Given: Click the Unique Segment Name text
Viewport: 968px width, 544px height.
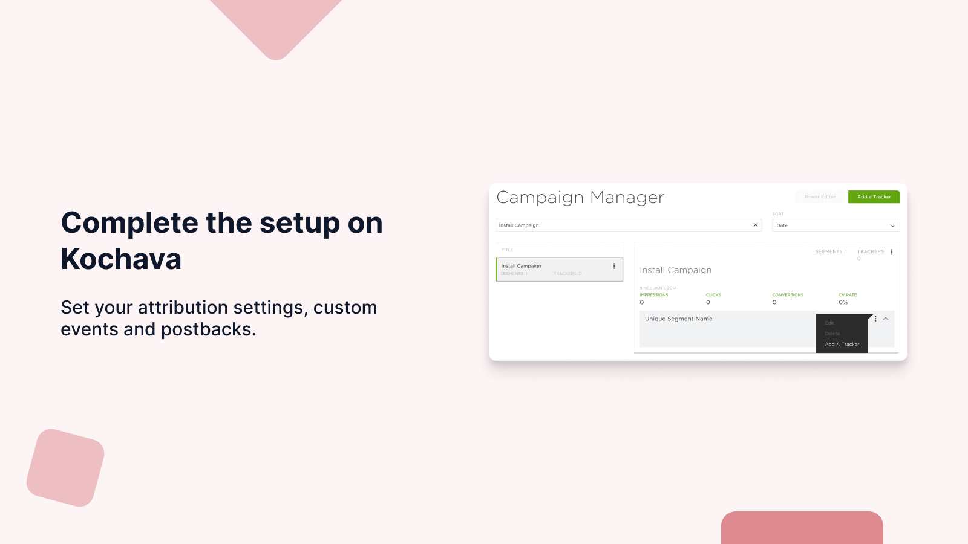Looking at the screenshot, I should point(678,319).
